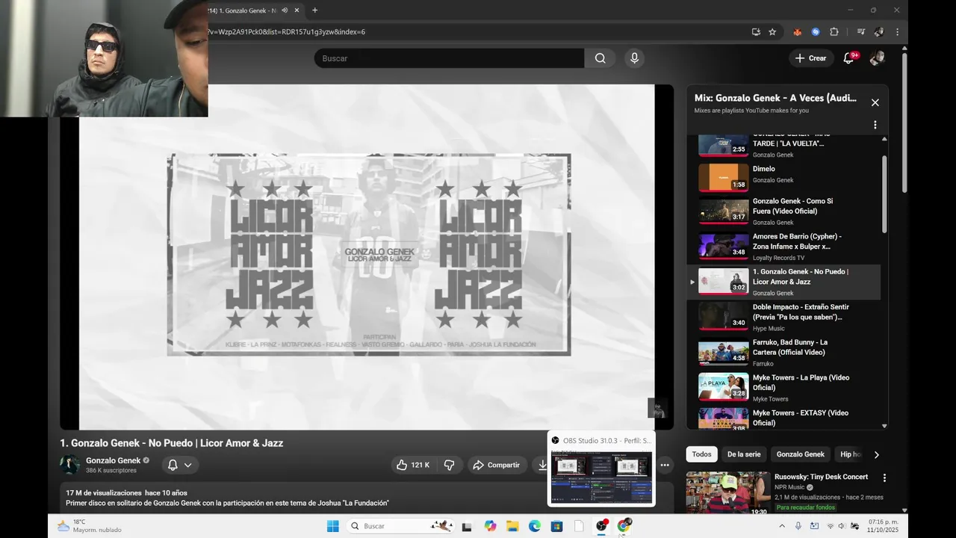Expand the video description text

227,503
